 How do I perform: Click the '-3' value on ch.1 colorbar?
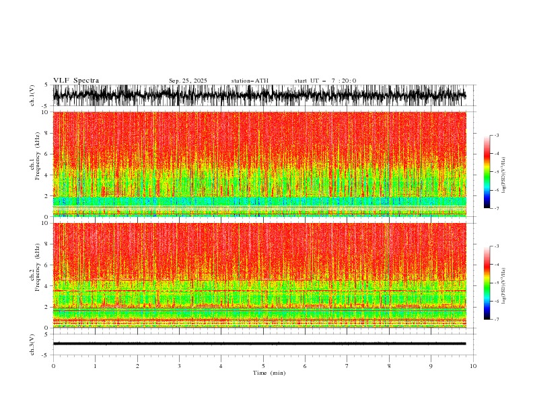(x=497, y=135)
